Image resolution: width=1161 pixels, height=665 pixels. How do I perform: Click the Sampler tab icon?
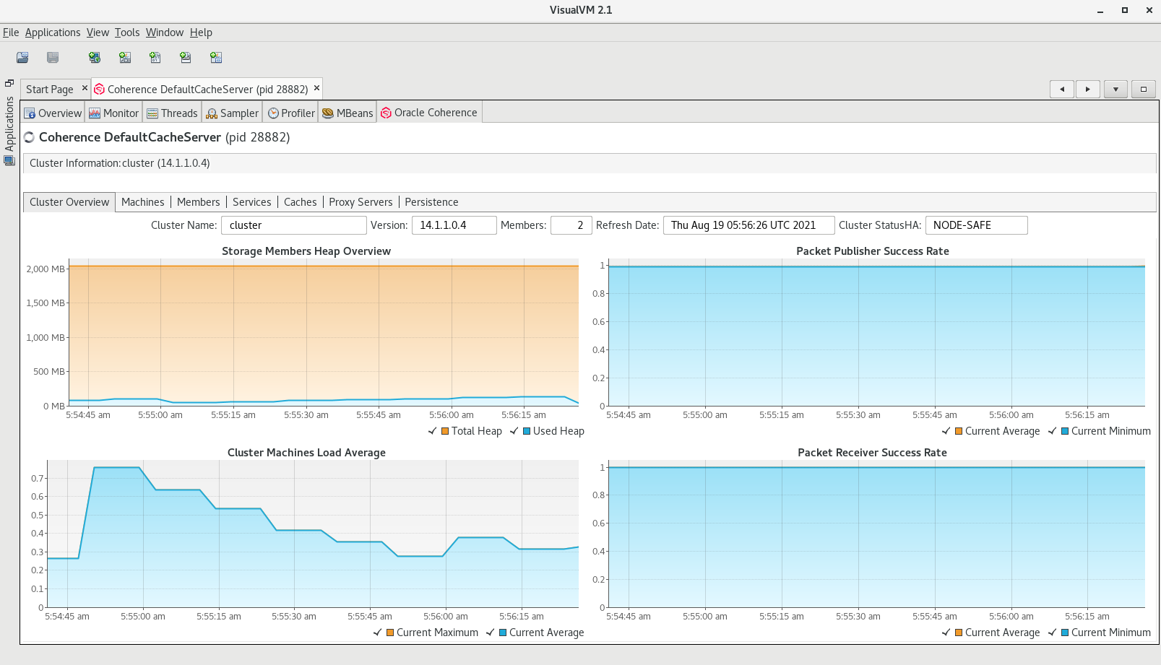click(212, 113)
